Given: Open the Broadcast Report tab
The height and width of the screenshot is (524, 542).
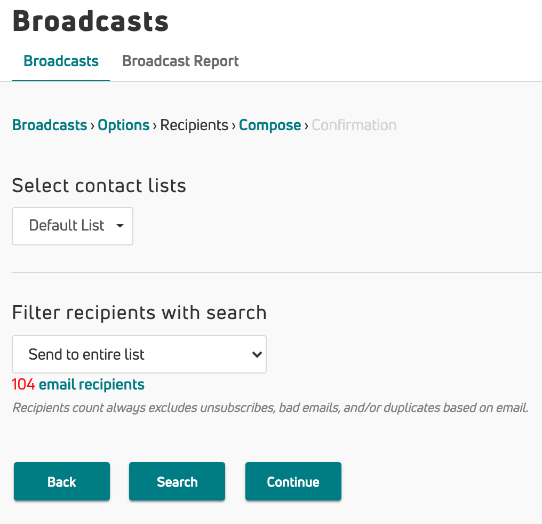Looking at the screenshot, I should (180, 61).
